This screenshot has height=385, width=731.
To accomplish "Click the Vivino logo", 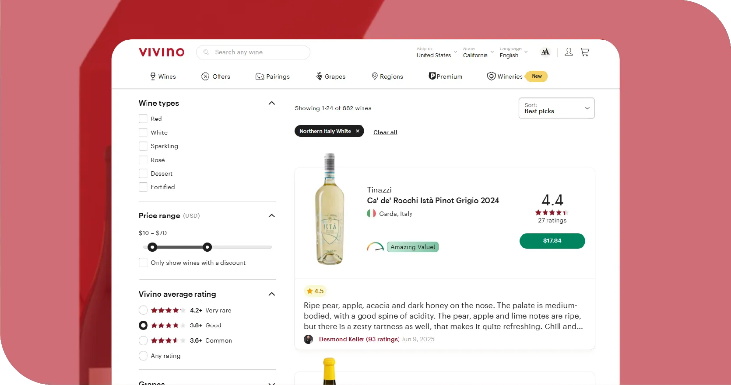I will [162, 52].
